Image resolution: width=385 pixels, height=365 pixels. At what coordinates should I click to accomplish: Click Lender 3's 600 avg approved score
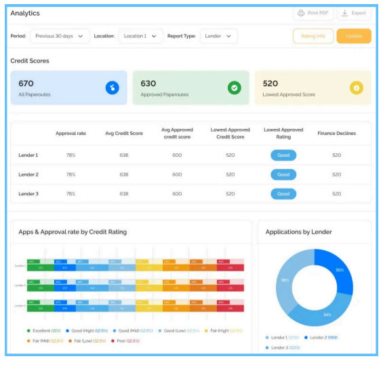[x=177, y=193]
